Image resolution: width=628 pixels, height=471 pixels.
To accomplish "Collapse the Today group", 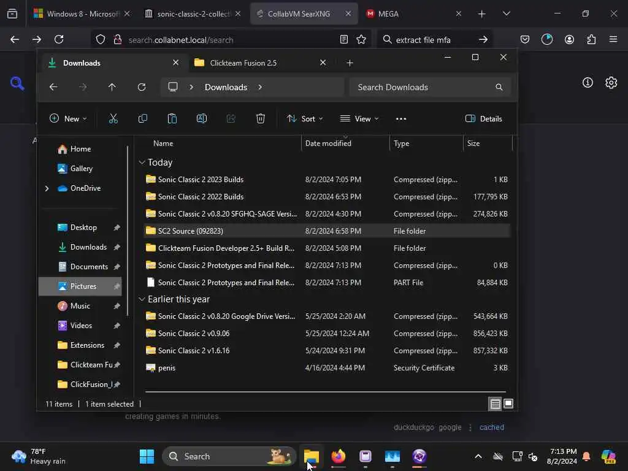I will pos(142,162).
